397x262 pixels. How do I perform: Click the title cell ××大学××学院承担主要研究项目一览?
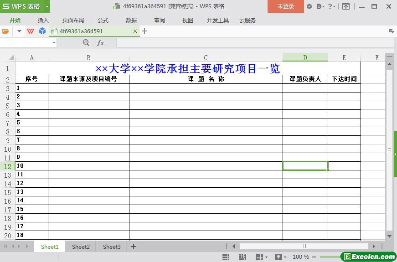pyautogui.click(x=188, y=68)
